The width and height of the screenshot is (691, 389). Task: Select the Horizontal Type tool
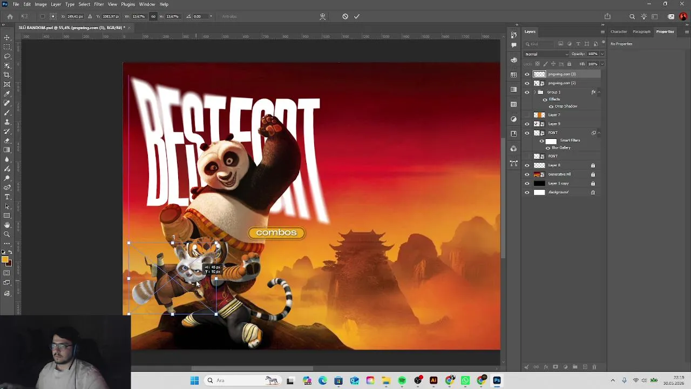[x=7, y=197]
